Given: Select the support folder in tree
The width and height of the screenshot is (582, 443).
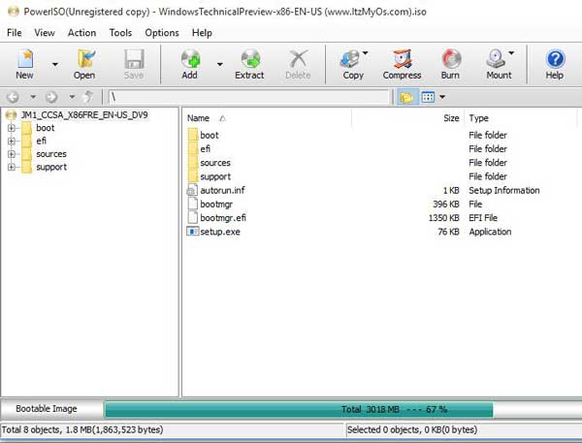Looking at the screenshot, I should tap(51, 168).
